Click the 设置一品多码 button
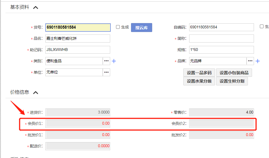This screenshot has height=158, width=269. (199, 73)
